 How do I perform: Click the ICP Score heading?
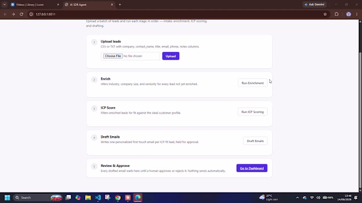click(x=108, y=108)
